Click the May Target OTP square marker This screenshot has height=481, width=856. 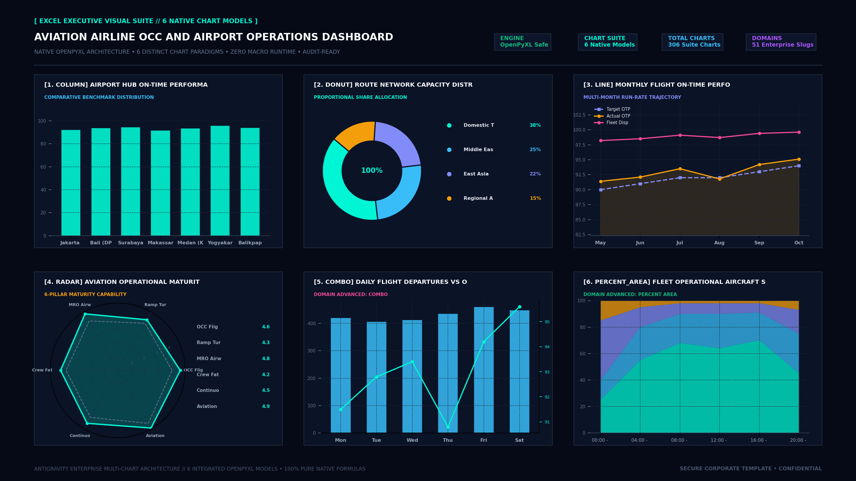pyautogui.click(x=600, y=190)
